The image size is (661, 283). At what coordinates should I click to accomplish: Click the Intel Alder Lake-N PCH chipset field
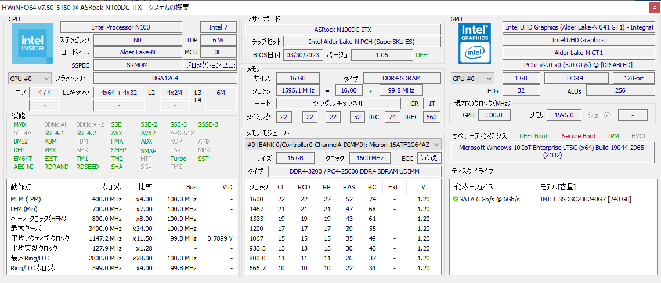tap(362, 42)
